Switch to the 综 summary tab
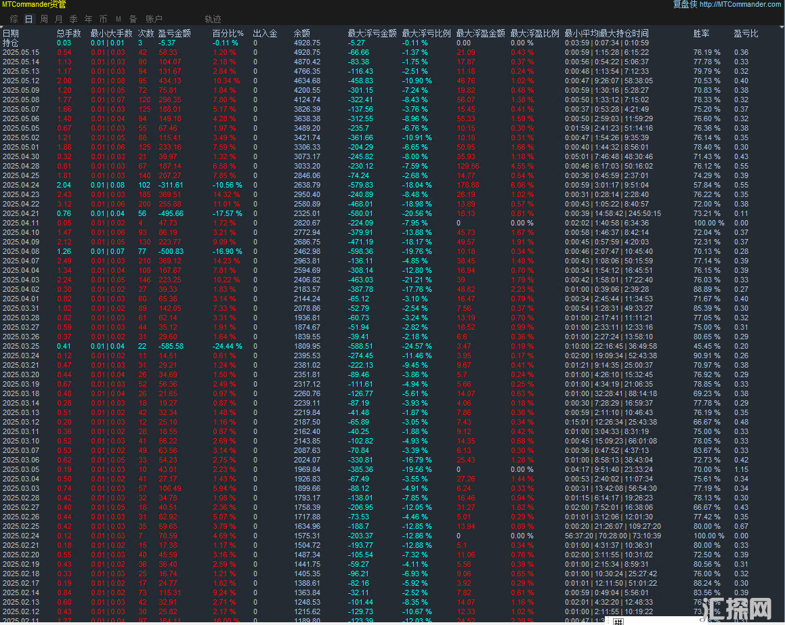Viewport: 785px width, 625px height. (14, 19)
